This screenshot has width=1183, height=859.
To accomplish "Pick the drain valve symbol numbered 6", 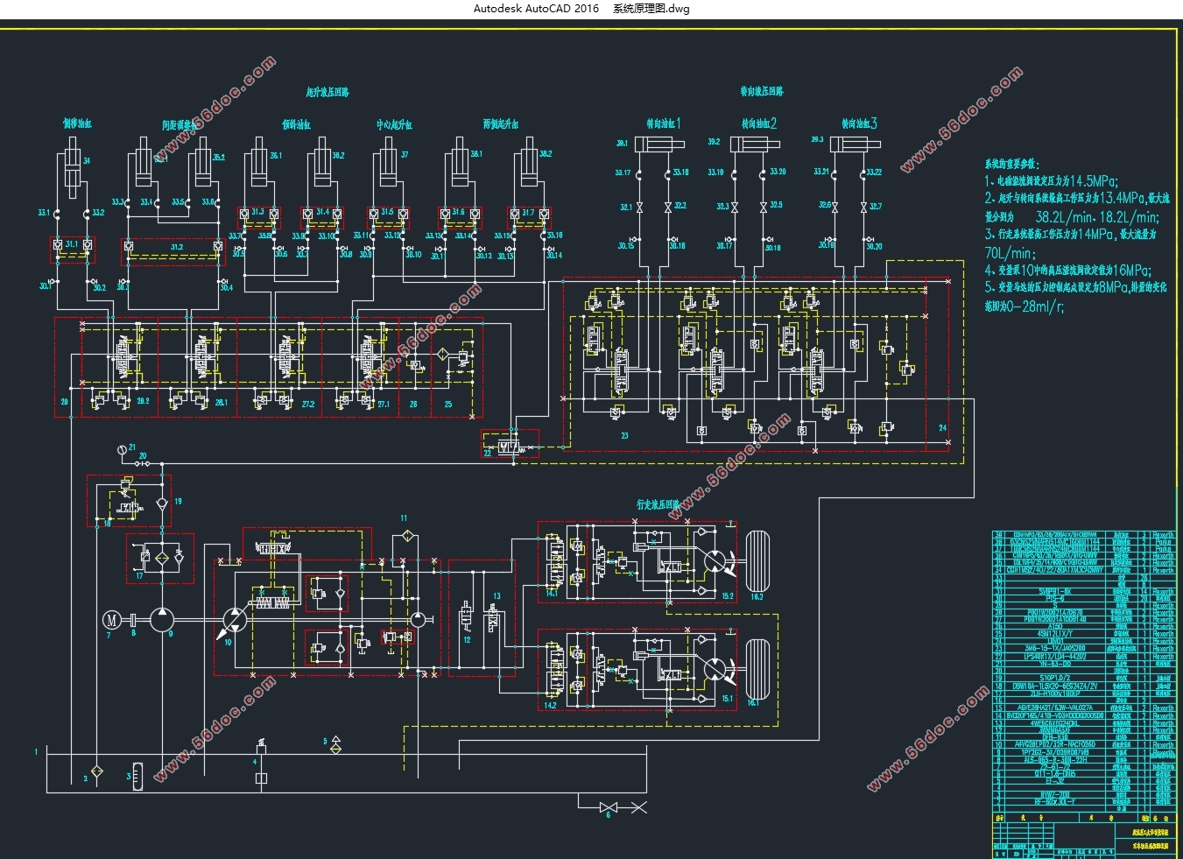I will point(610,807).
